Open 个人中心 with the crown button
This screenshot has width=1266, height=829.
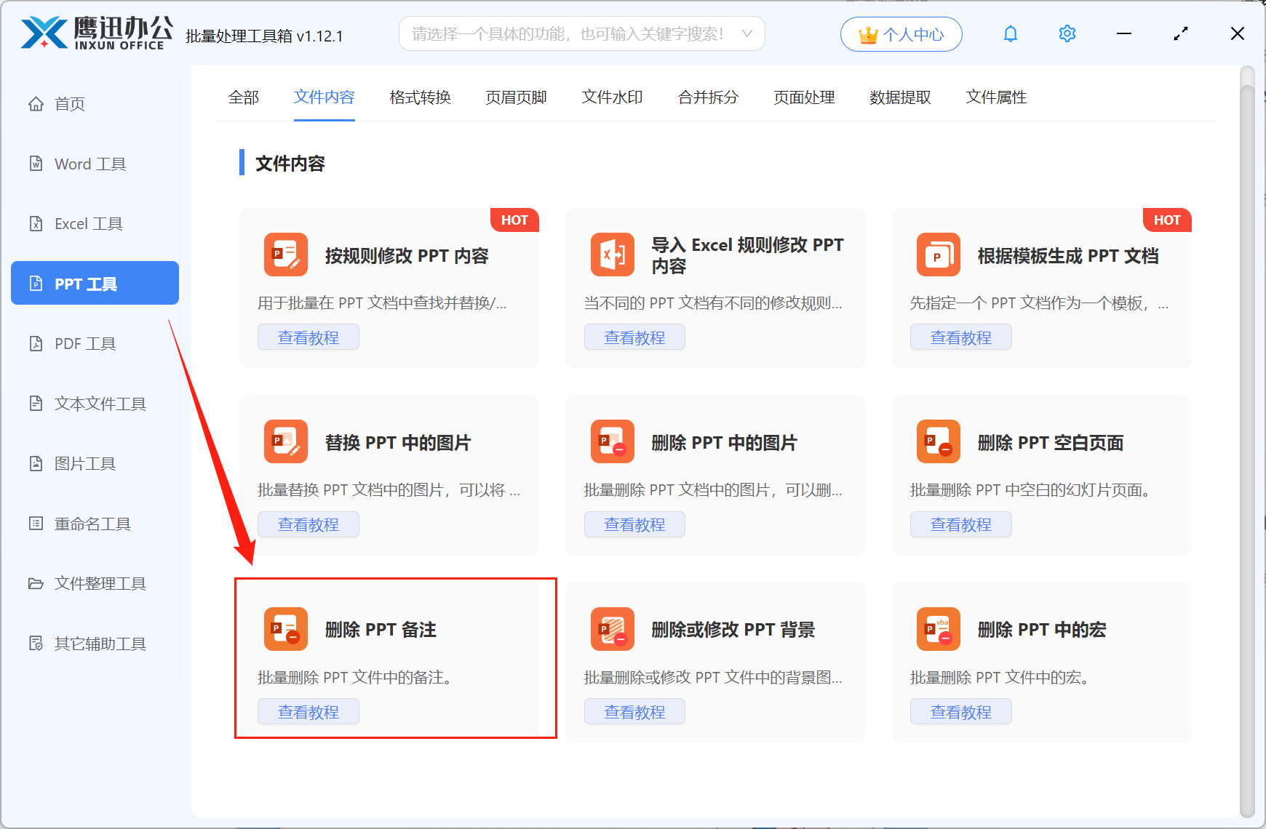901,33
